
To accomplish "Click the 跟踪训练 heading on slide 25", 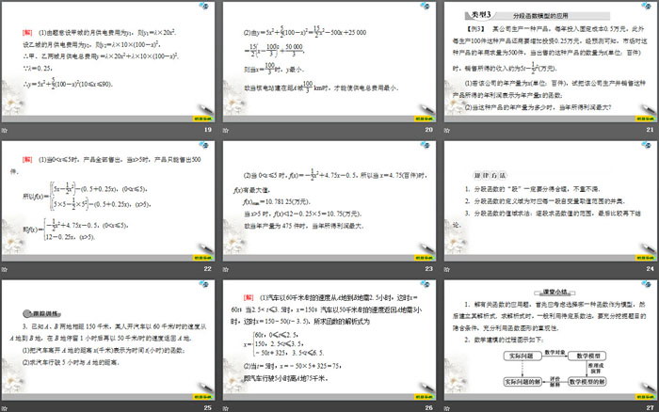I will point(43,314).
